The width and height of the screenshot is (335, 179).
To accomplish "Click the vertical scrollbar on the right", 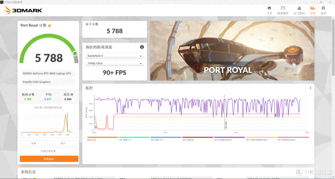I will [333, 47].
